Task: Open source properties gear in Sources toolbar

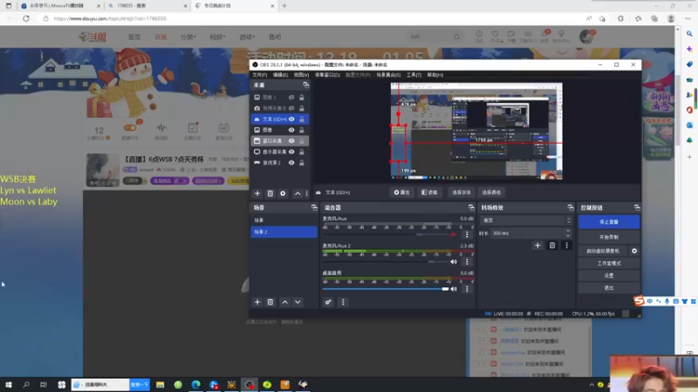Action: coord(283,193)
